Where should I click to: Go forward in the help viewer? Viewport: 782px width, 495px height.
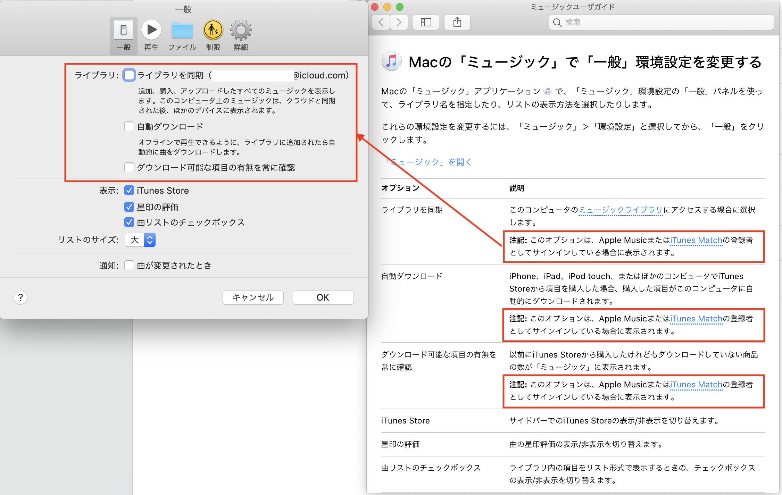pyautogui.click(x=399, y=23)
